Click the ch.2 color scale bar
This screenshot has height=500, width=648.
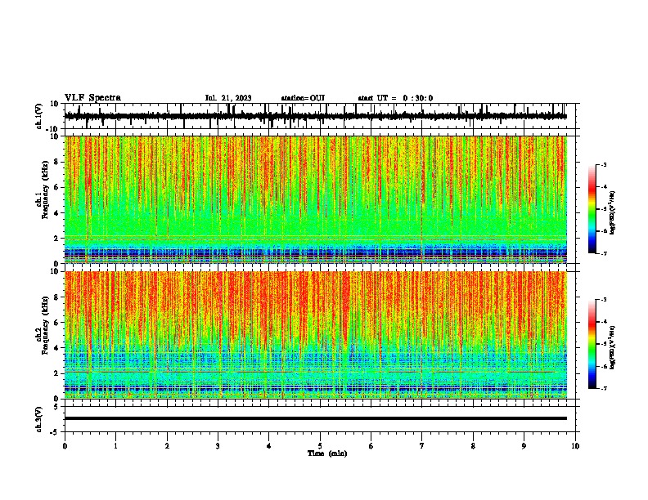pyautogui.click(x=592, y=344)
